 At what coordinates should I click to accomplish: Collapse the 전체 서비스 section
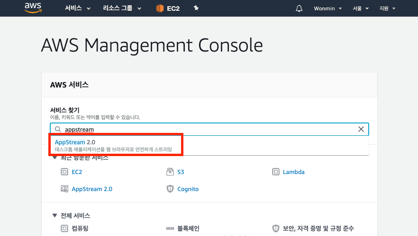[55, 216]
